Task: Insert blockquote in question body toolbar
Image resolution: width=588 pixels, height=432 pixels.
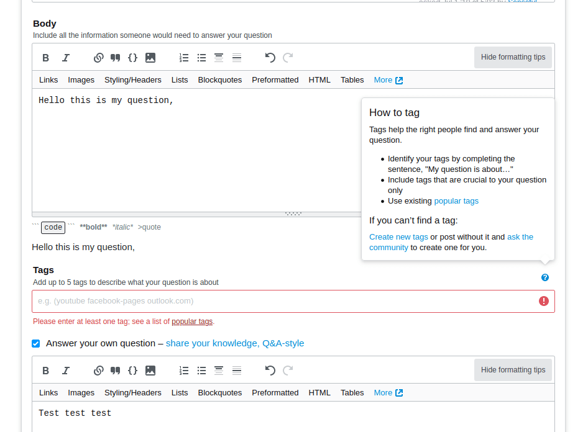Action: click(x=115, y=58)
